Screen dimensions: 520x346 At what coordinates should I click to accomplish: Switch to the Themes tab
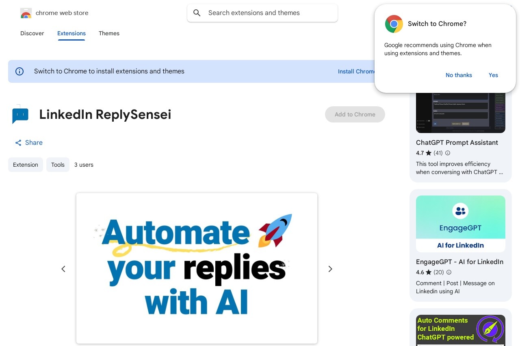coord(109,33)
